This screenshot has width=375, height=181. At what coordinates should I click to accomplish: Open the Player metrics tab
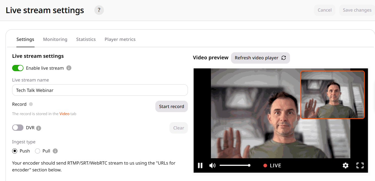(x=120, y=39)
